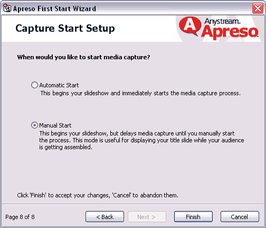Click the 'Manual Start' label text
The image size is (266, 228).
click(55, 125)
